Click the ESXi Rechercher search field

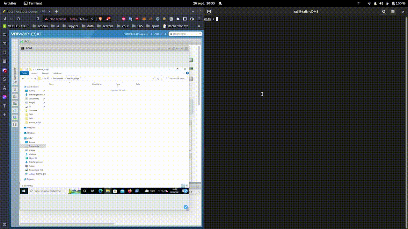pos(186,34)
